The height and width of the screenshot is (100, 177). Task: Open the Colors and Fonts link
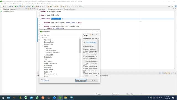coord(91,42)
